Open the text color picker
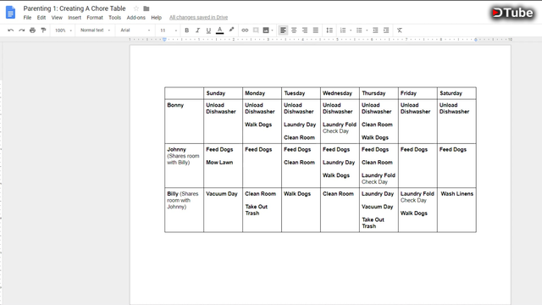Viewport: 542px width, 305px height. (219, 30)
